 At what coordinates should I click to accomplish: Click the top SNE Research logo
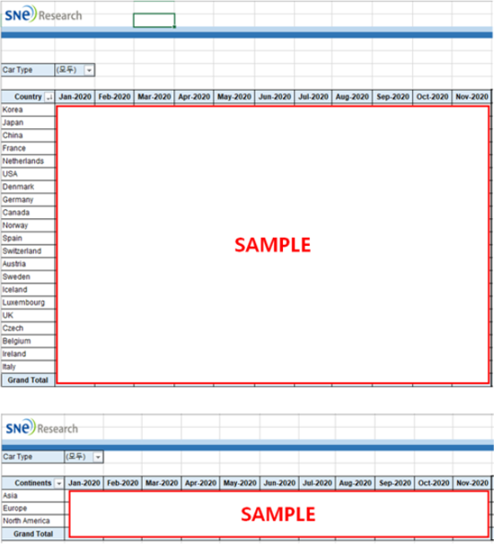click(43, 14)
